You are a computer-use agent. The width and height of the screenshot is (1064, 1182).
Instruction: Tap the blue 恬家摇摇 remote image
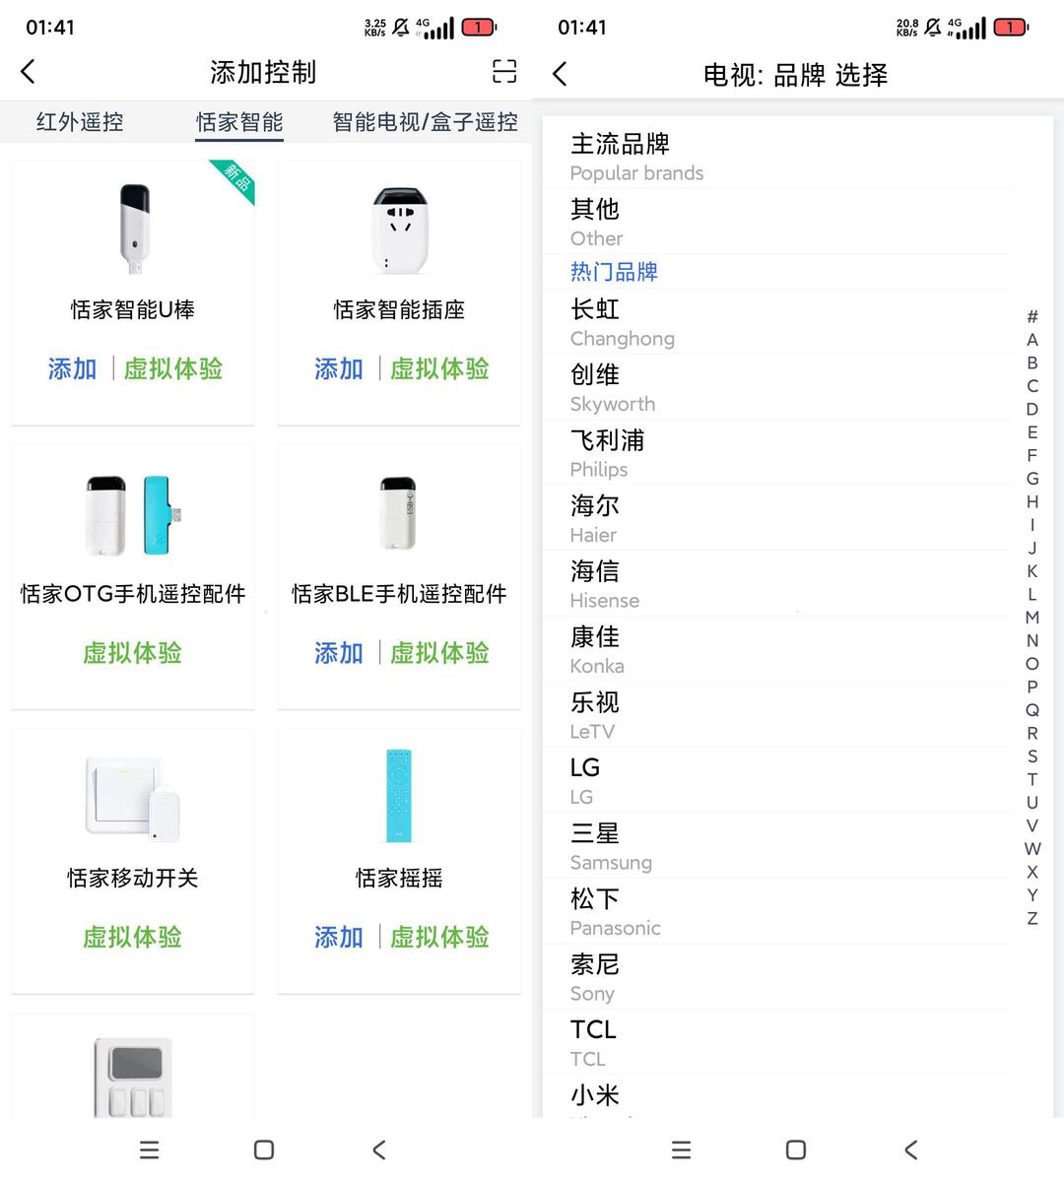[x=398, y=796]
